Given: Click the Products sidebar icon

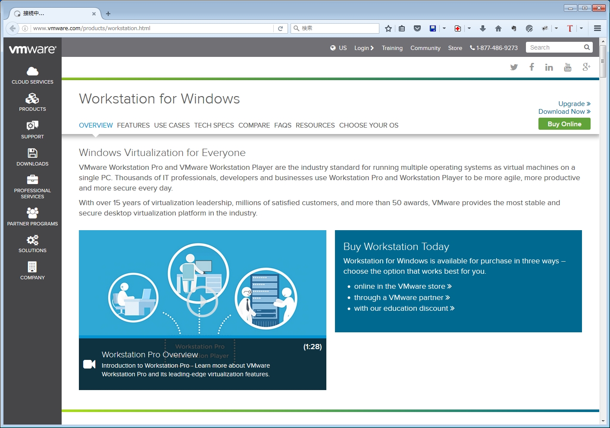Looking at the screenshot, I should click(32, 103).
